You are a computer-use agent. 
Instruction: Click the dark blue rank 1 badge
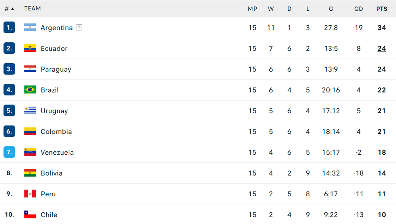point(9,27)
